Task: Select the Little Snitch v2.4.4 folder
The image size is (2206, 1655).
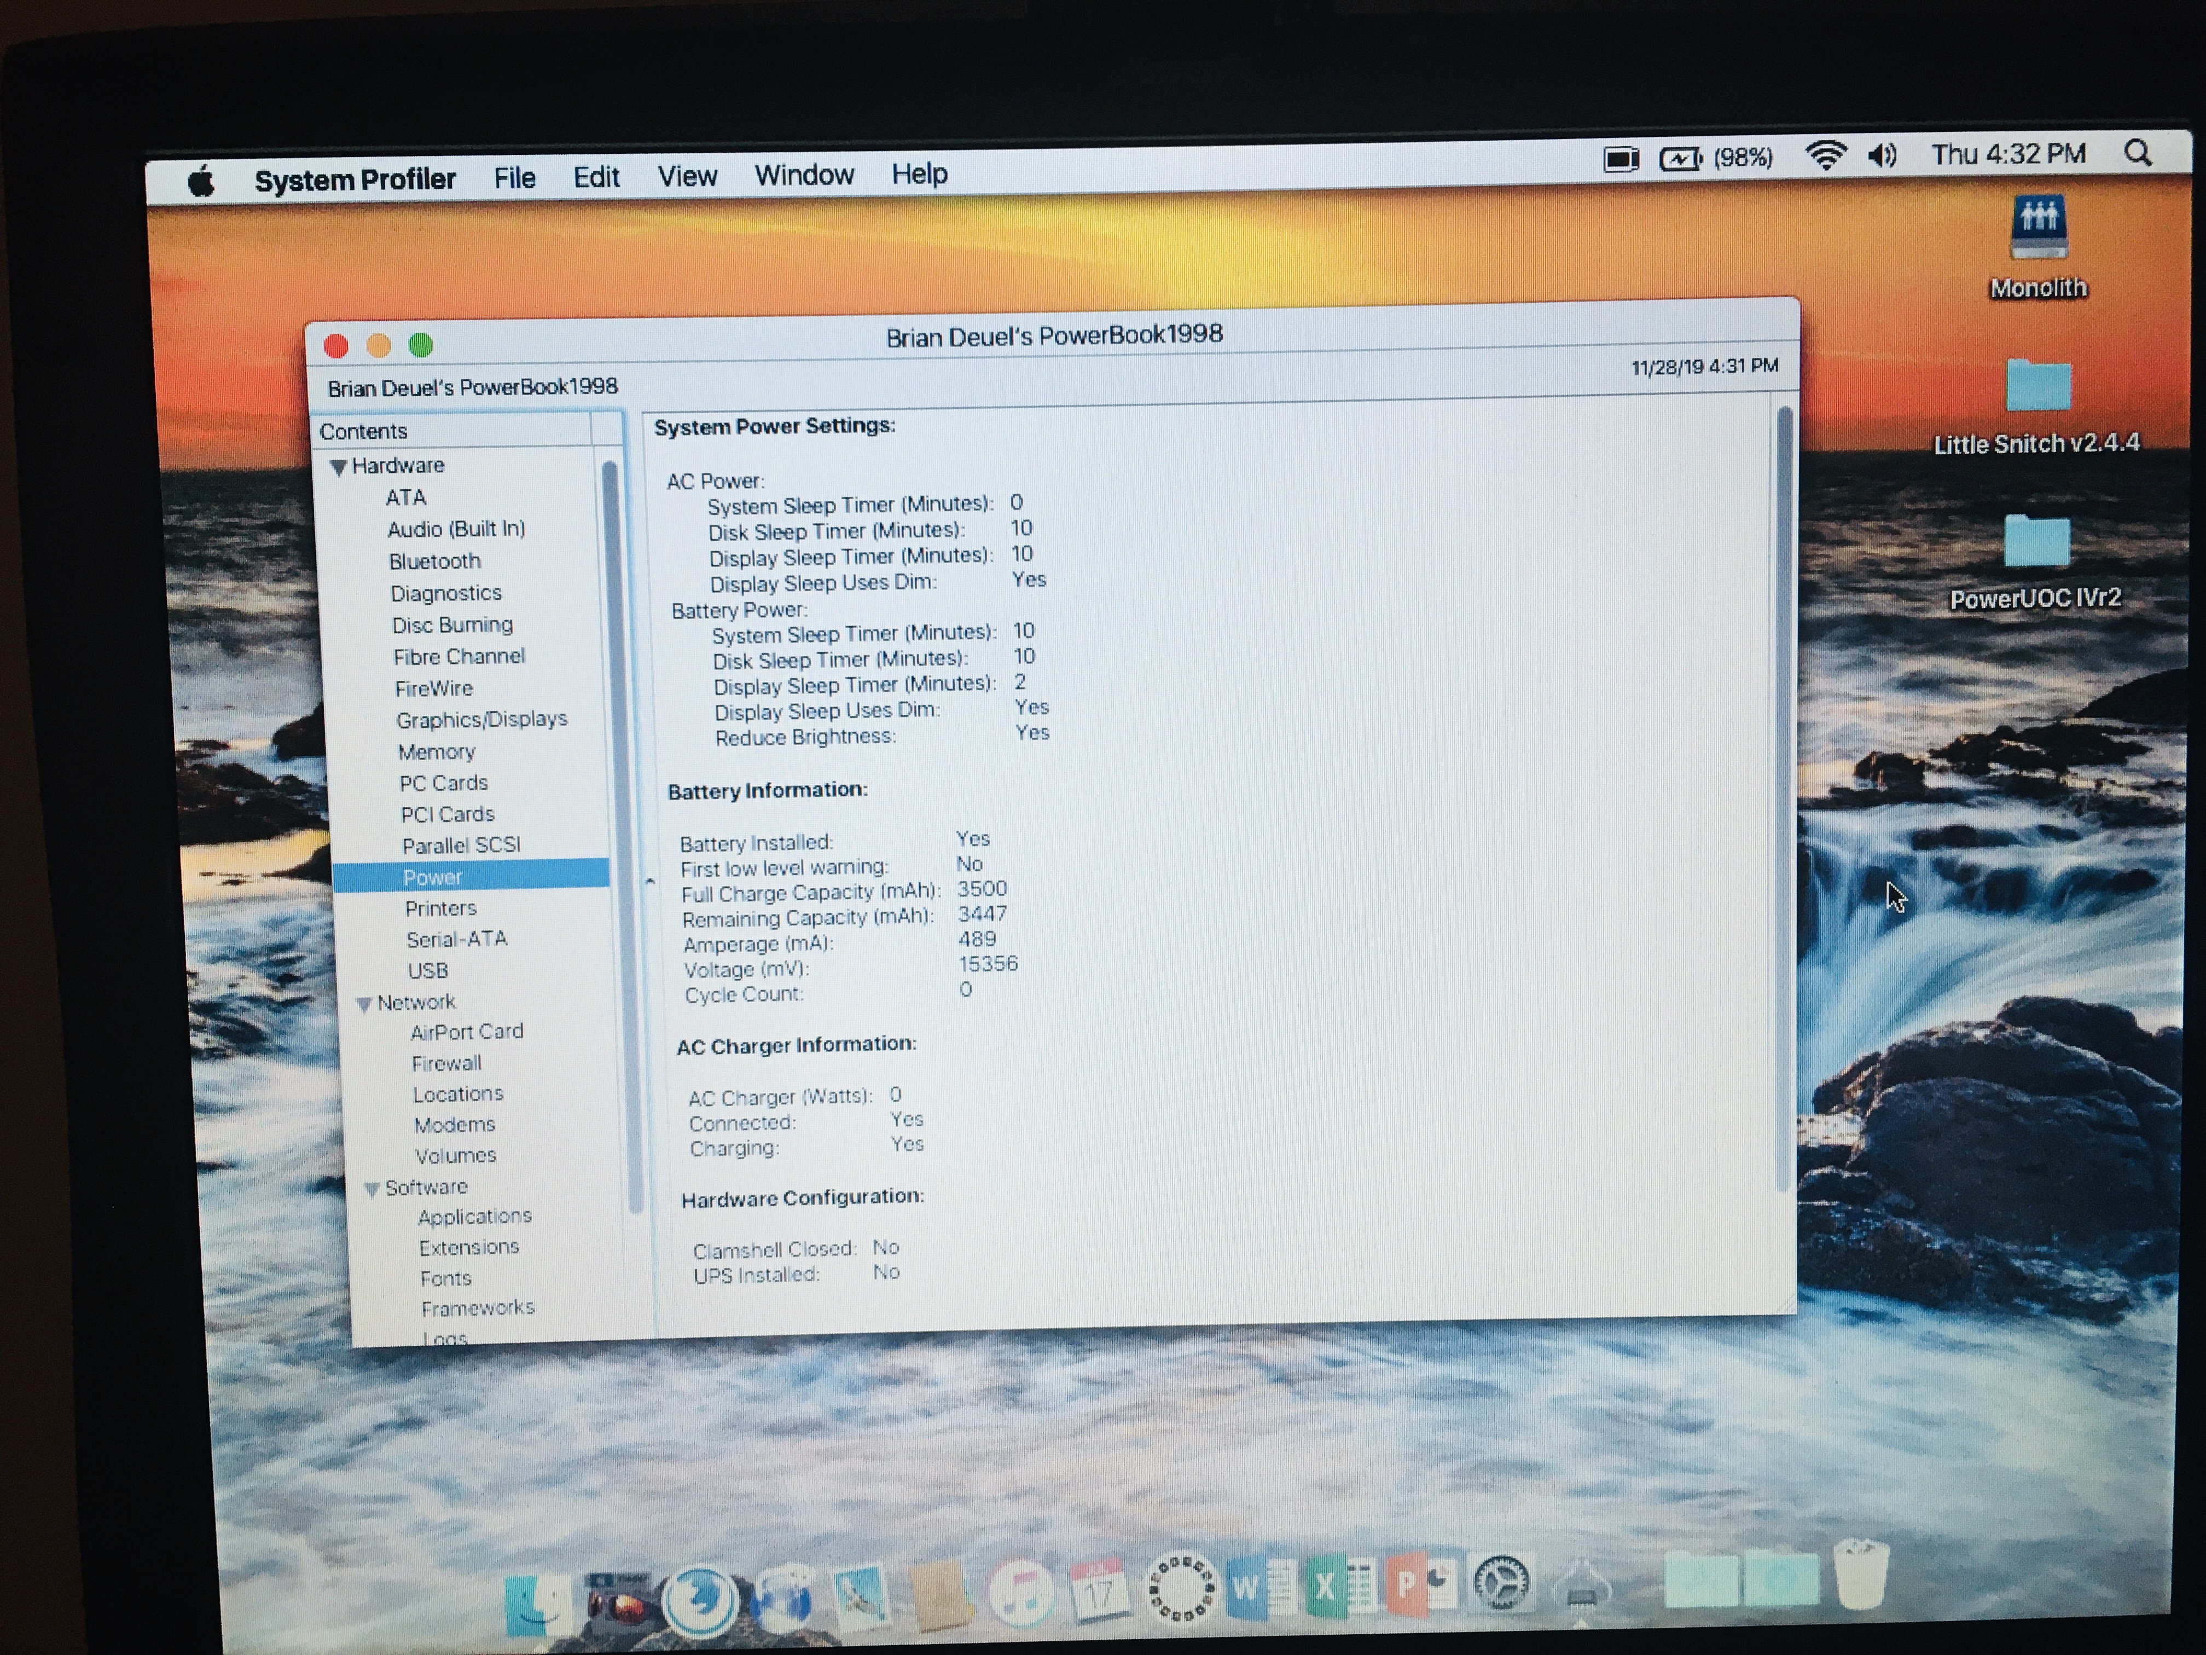Action: [2037, 385]
